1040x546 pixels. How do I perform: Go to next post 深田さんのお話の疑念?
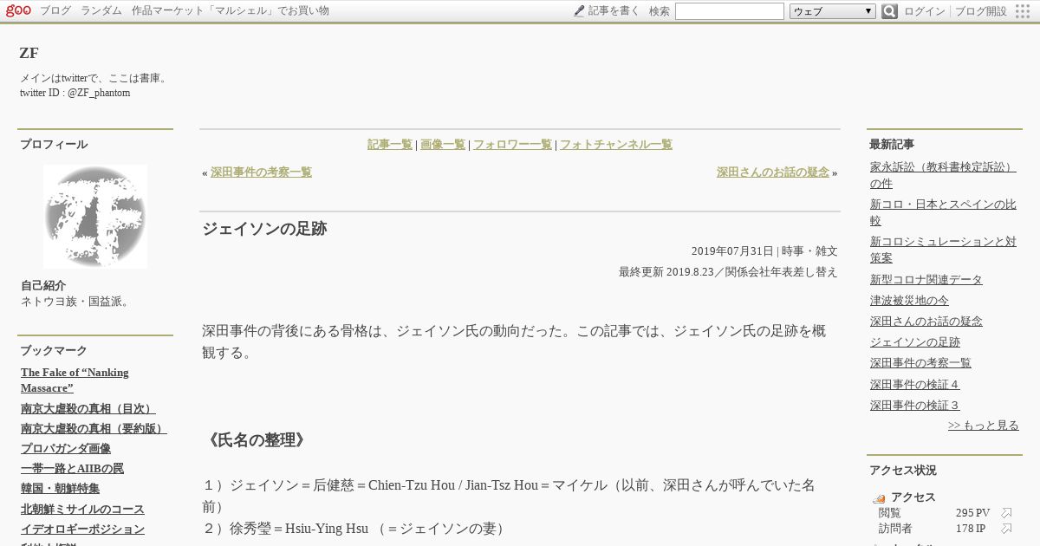[x=773, y=172]
